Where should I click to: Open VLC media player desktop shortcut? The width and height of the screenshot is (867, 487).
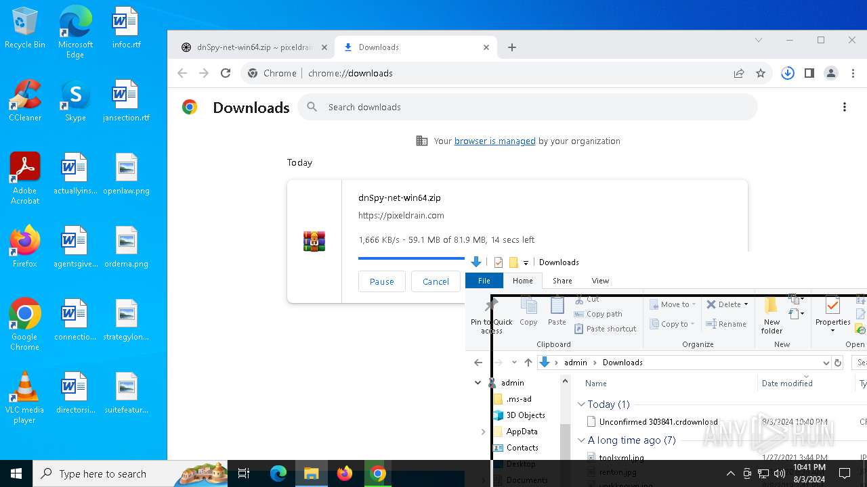pos(25,398)
